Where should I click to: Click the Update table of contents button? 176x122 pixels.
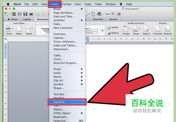[x=113, y=27]
